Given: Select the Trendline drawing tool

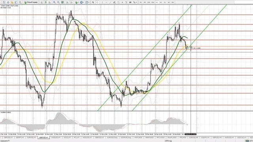Looking at the screenshot, I should click(x=110, y=2).
